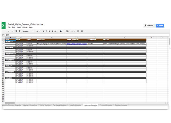Viewport: 171px width, 123px height.
Task: Click the cell borders icon
Action: (67, 31)
